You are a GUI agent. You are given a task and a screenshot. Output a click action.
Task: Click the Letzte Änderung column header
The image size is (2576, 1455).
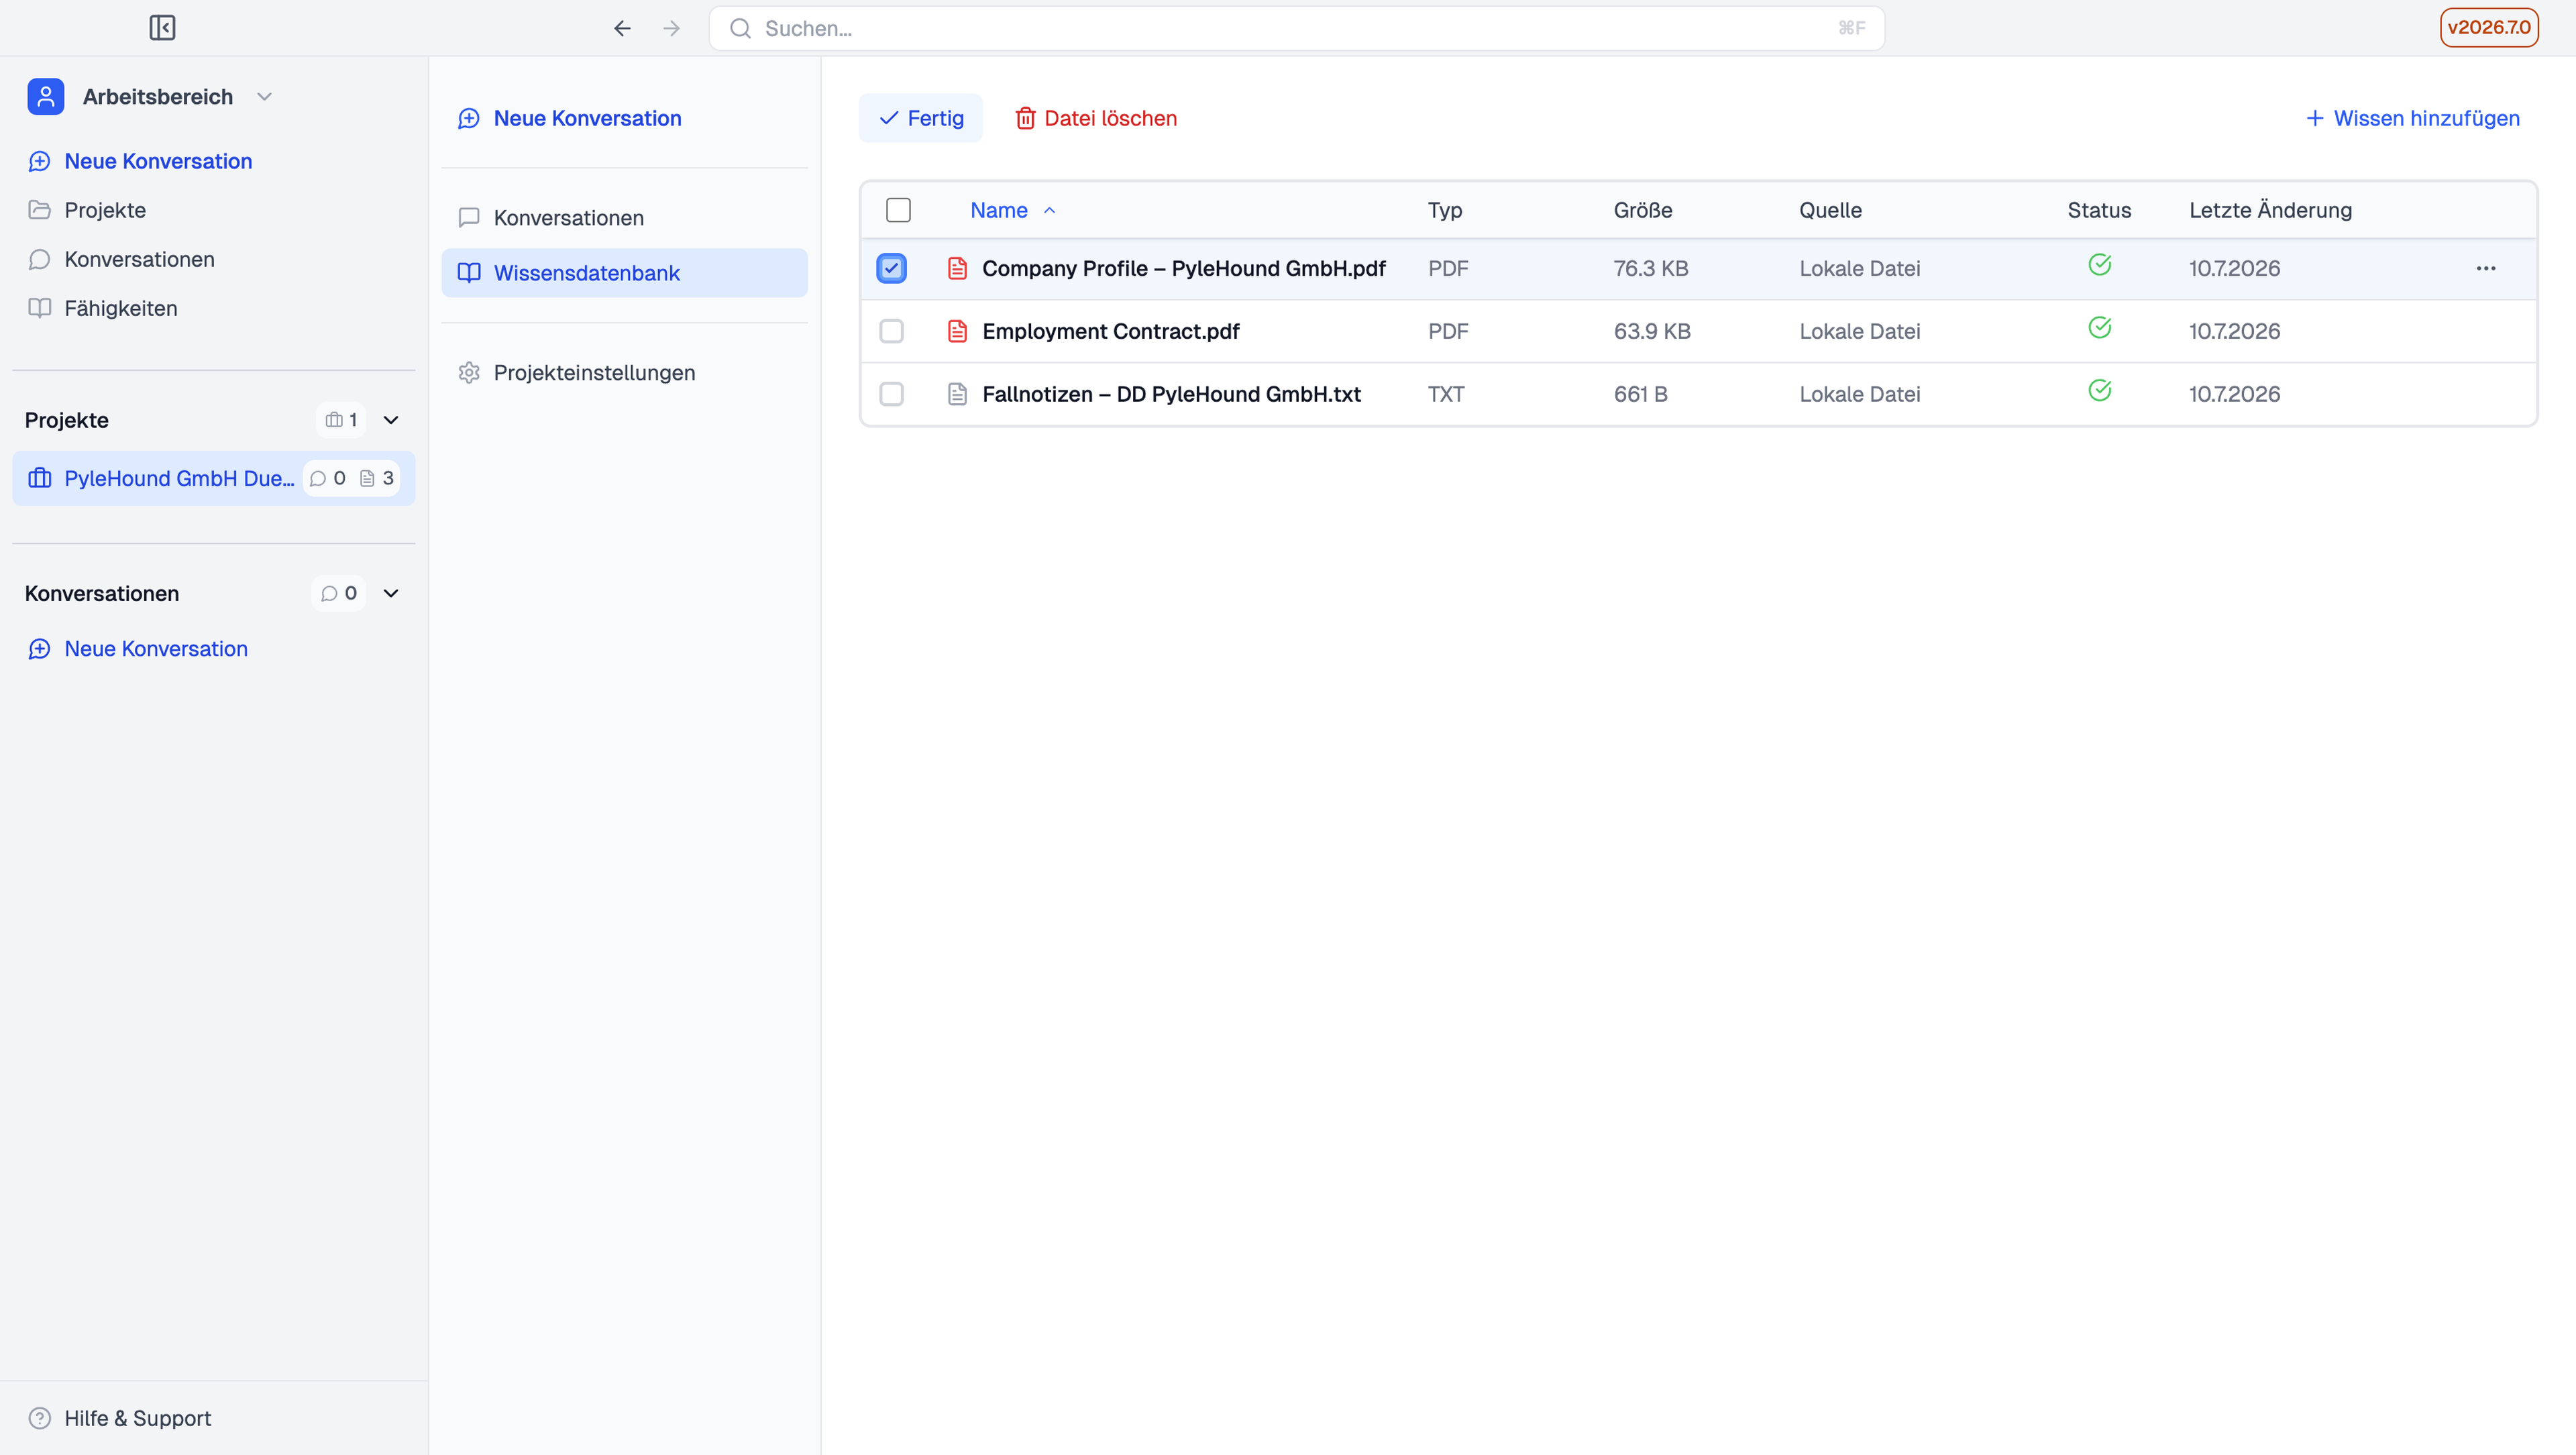2270,210
